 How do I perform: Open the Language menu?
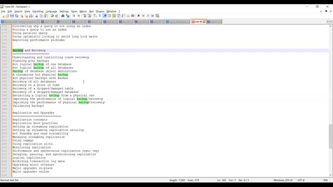pyautogui.click(x=51, y=11)
